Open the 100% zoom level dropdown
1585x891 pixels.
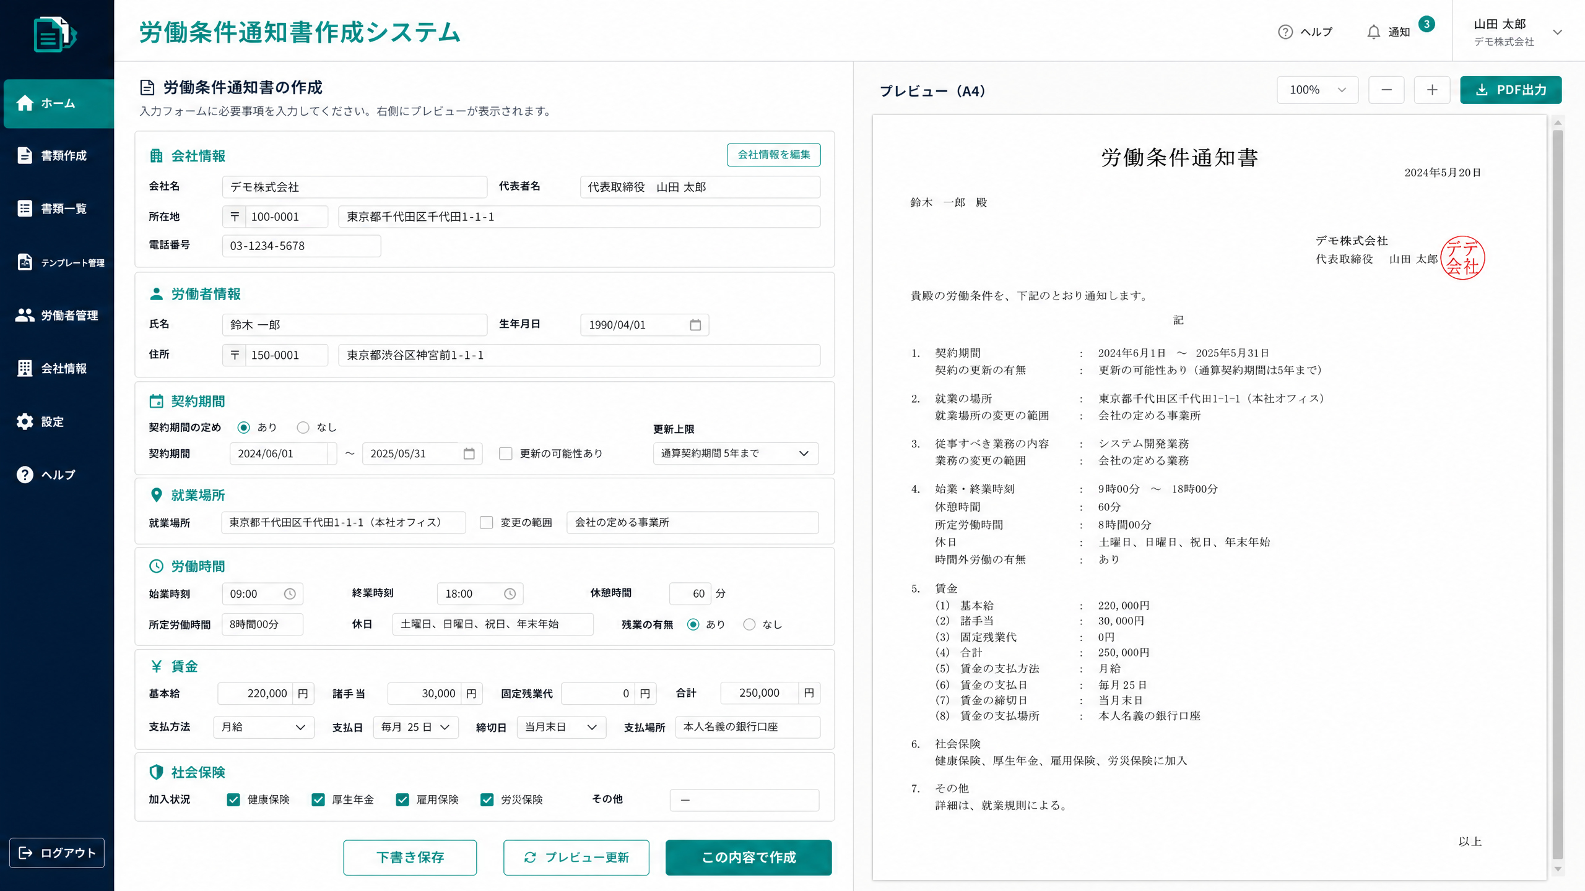pos(1318,90)
